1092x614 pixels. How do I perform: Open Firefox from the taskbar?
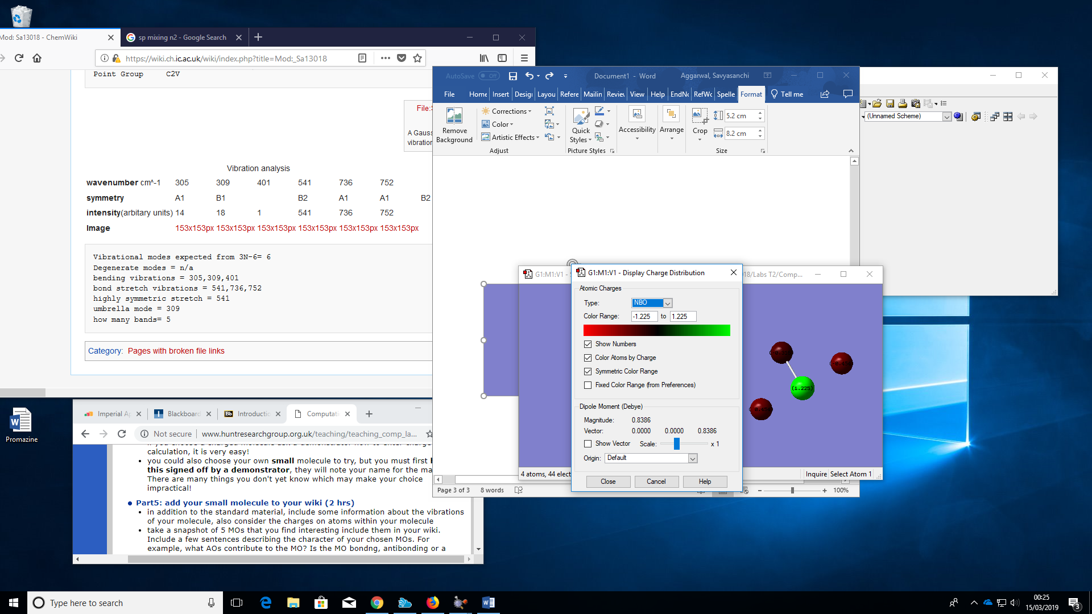click(x=433, y=603)
